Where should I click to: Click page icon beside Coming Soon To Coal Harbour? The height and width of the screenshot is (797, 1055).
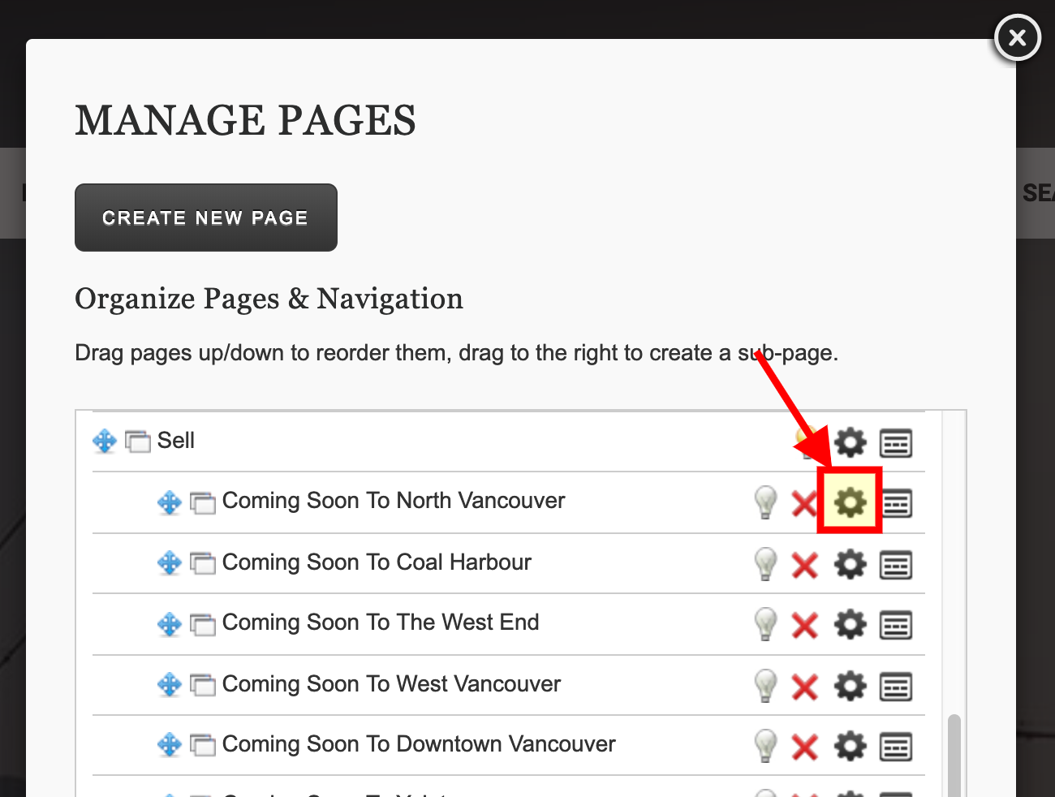pos(203,563)
